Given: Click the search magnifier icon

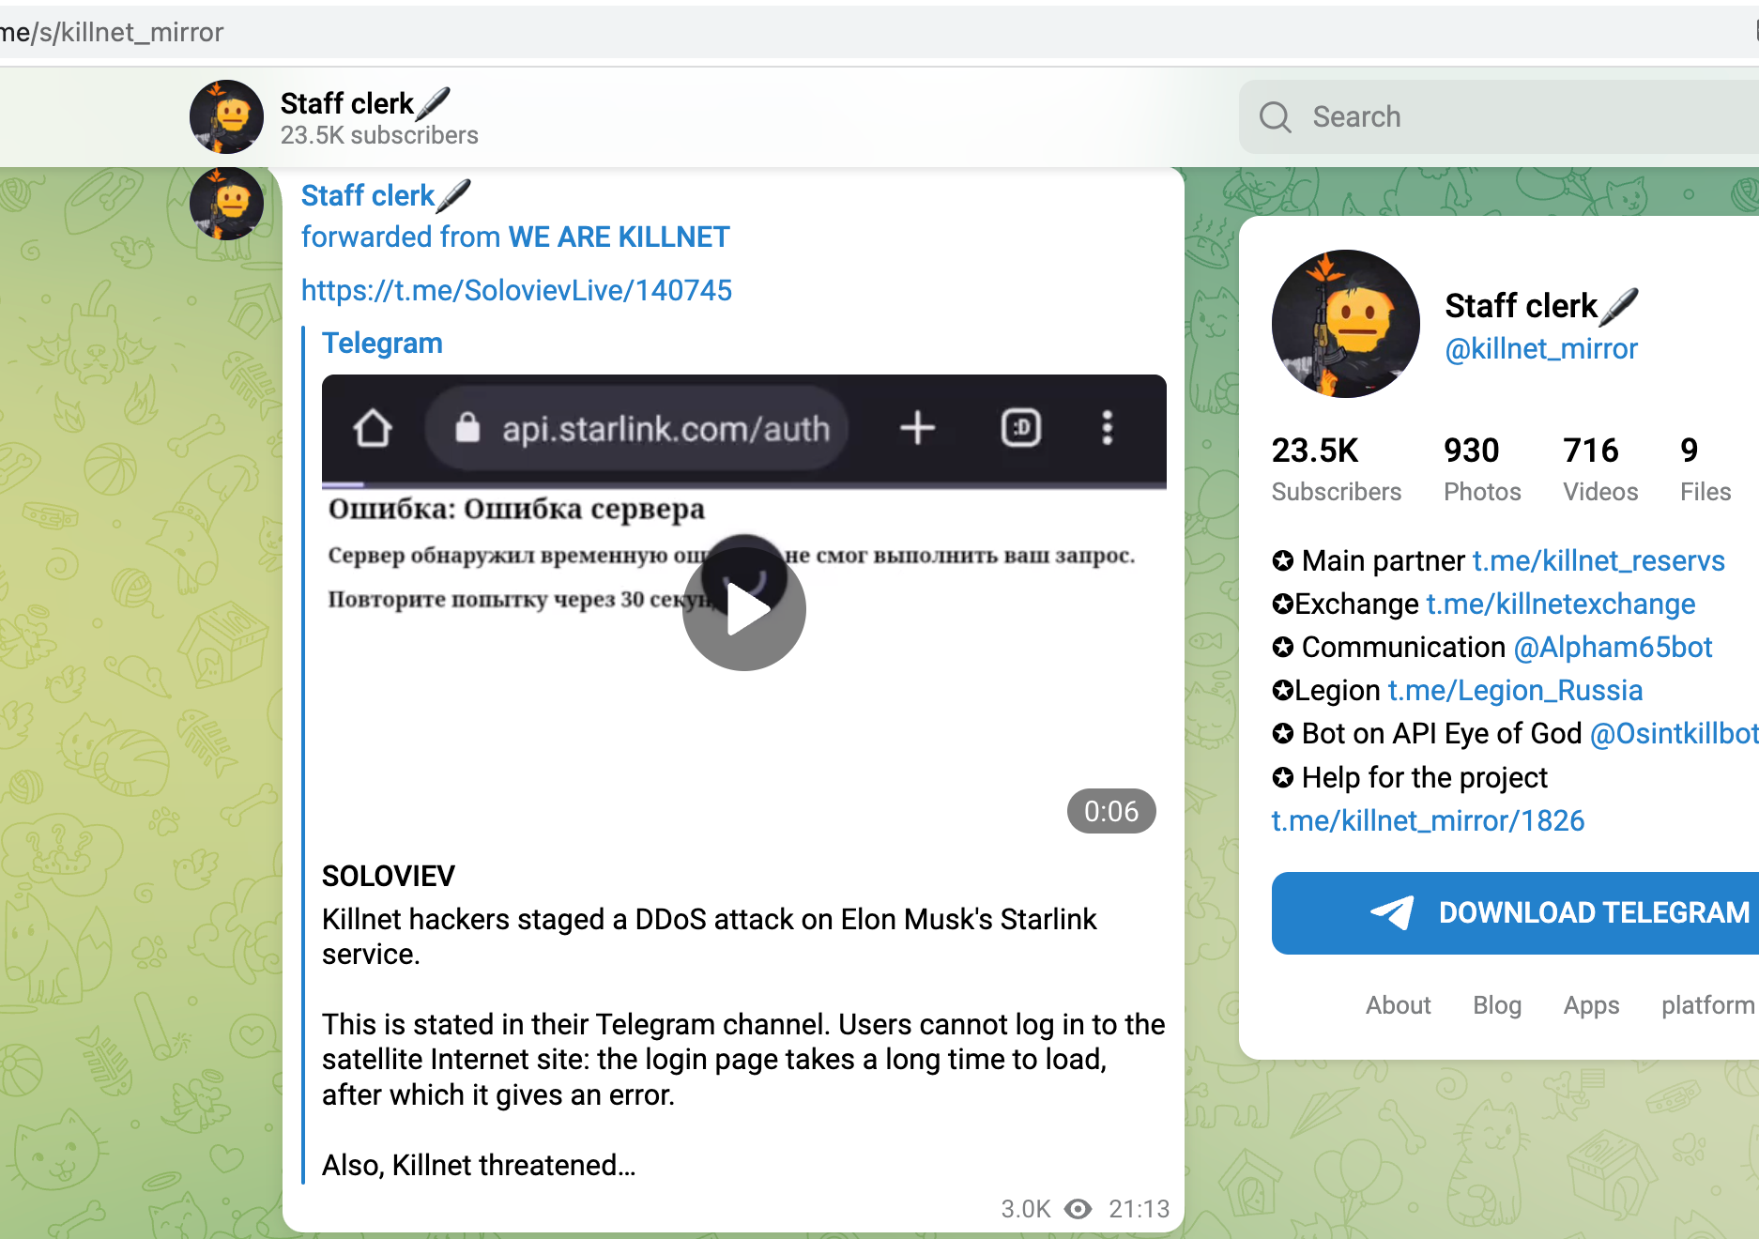Looking at the screenshot, I should (1275, 117).
